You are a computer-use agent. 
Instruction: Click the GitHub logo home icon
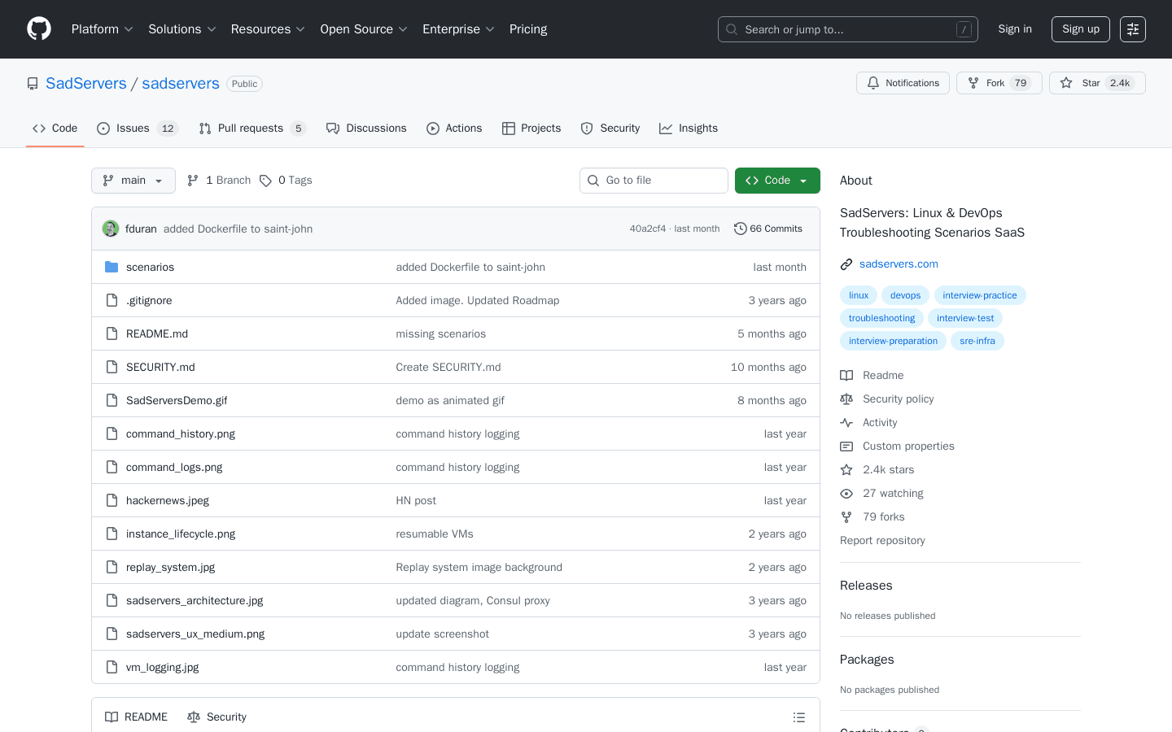click(x=38, y=28)
